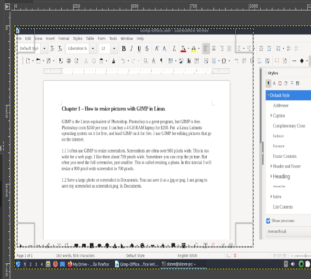This screenshot has width=311, height=279.
Task: Insert special character (Omega icon)
Action: (x=223, y=61)
